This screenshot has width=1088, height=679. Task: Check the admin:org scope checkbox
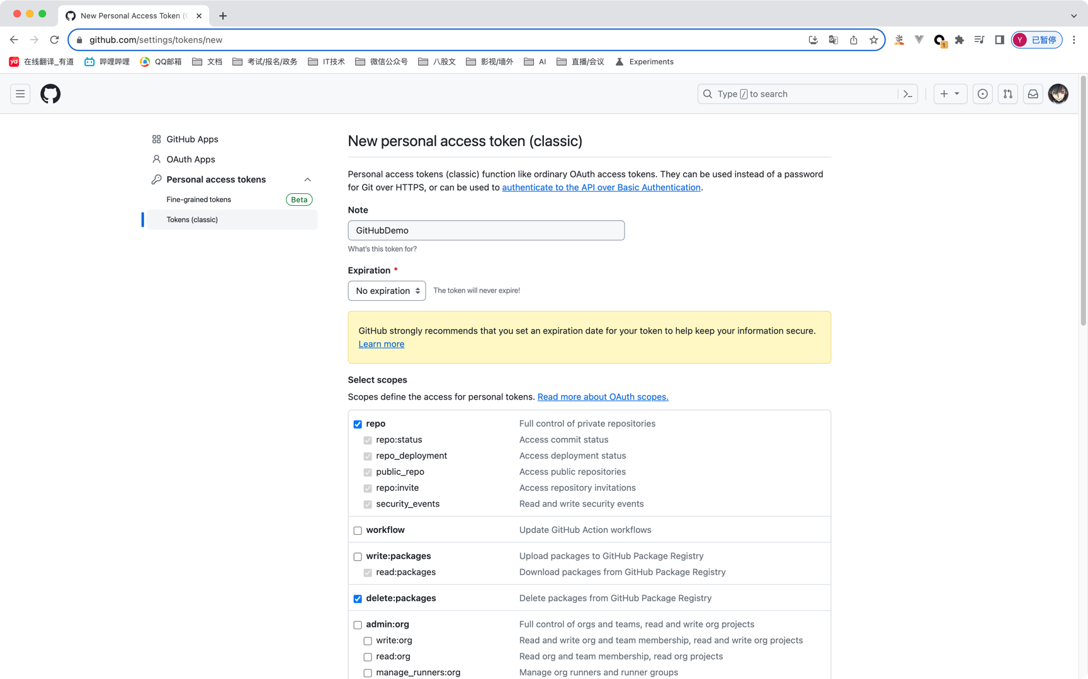(x=358, y=625)
